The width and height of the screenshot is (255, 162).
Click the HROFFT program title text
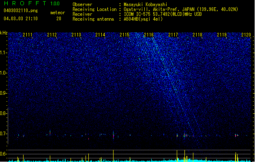coord(26,3)
